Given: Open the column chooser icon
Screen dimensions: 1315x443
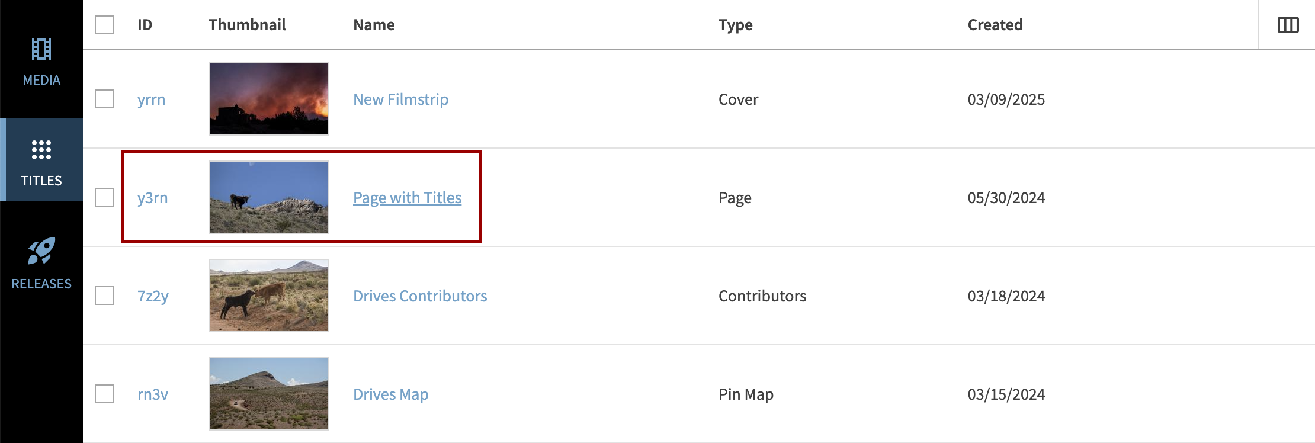Looking at the screenshot, I should click(x=1288, y=25).
